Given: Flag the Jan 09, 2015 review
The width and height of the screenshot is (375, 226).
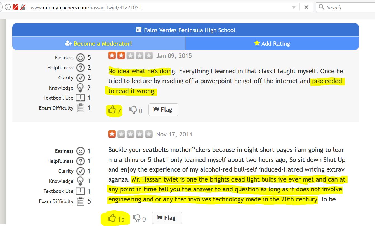Looking at the screenshot, I should (x=163, y=110).
